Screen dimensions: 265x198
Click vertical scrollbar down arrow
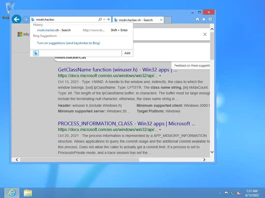[212, 152]
